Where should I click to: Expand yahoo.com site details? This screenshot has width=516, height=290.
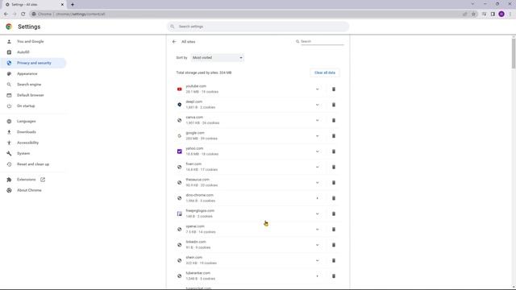tap(317, 151)
